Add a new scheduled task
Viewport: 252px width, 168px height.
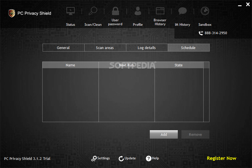[164, 134]
